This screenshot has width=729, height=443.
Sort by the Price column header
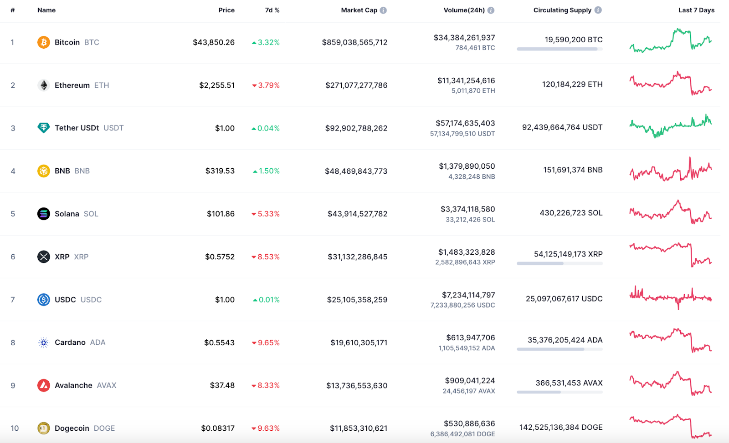click(x=226, y=10)
